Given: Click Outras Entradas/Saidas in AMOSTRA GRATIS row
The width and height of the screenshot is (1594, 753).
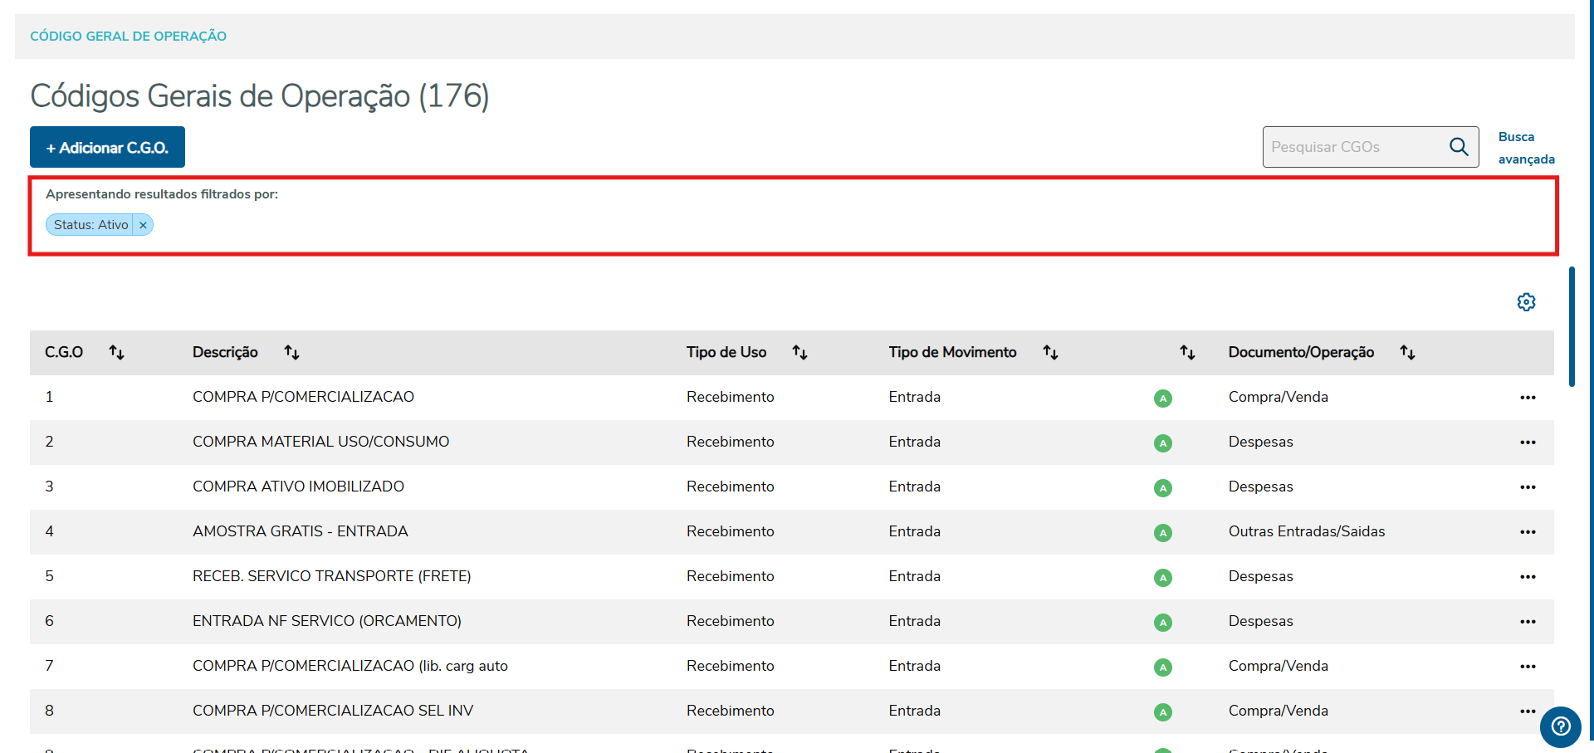Looking at the screenshot, I should click(x=1307, y=531).
